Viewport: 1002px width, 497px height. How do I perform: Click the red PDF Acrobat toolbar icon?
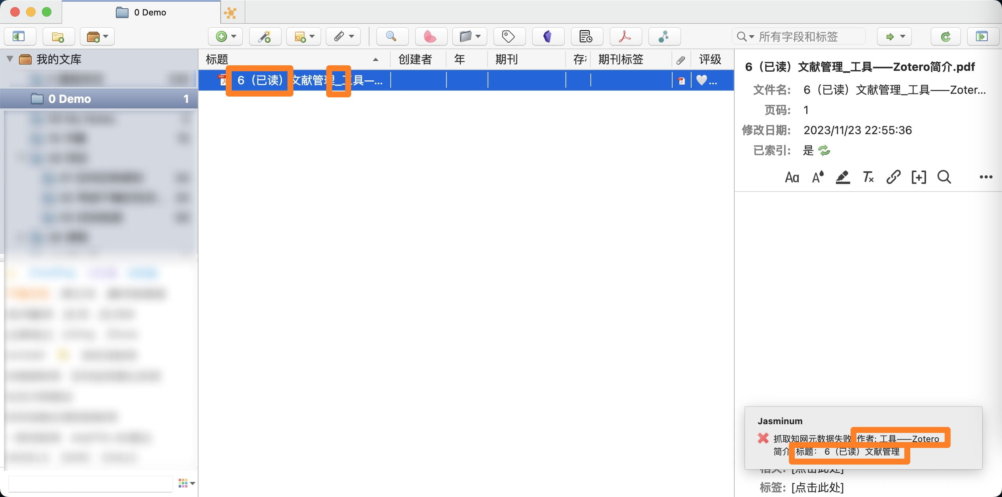[x=625, y=37]
